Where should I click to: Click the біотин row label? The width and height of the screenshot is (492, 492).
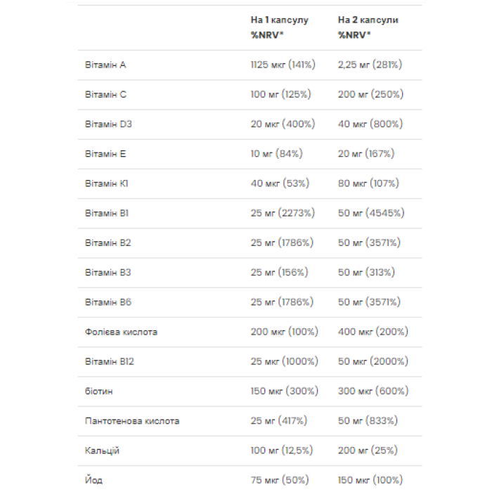pyautogui.click(x=97, y=391)
